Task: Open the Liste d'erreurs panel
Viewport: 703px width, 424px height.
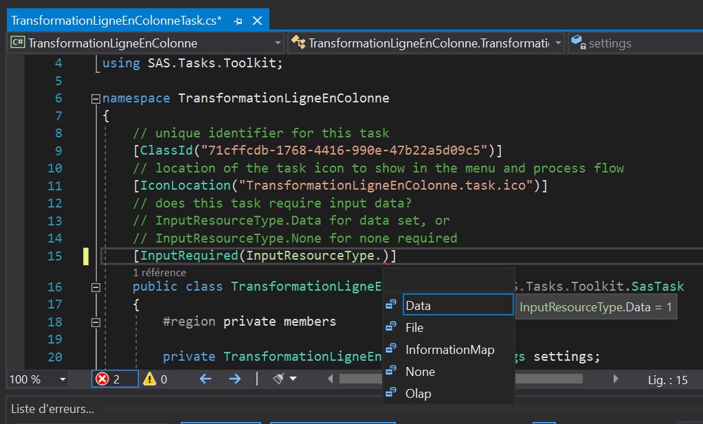Action: (52, 410)
